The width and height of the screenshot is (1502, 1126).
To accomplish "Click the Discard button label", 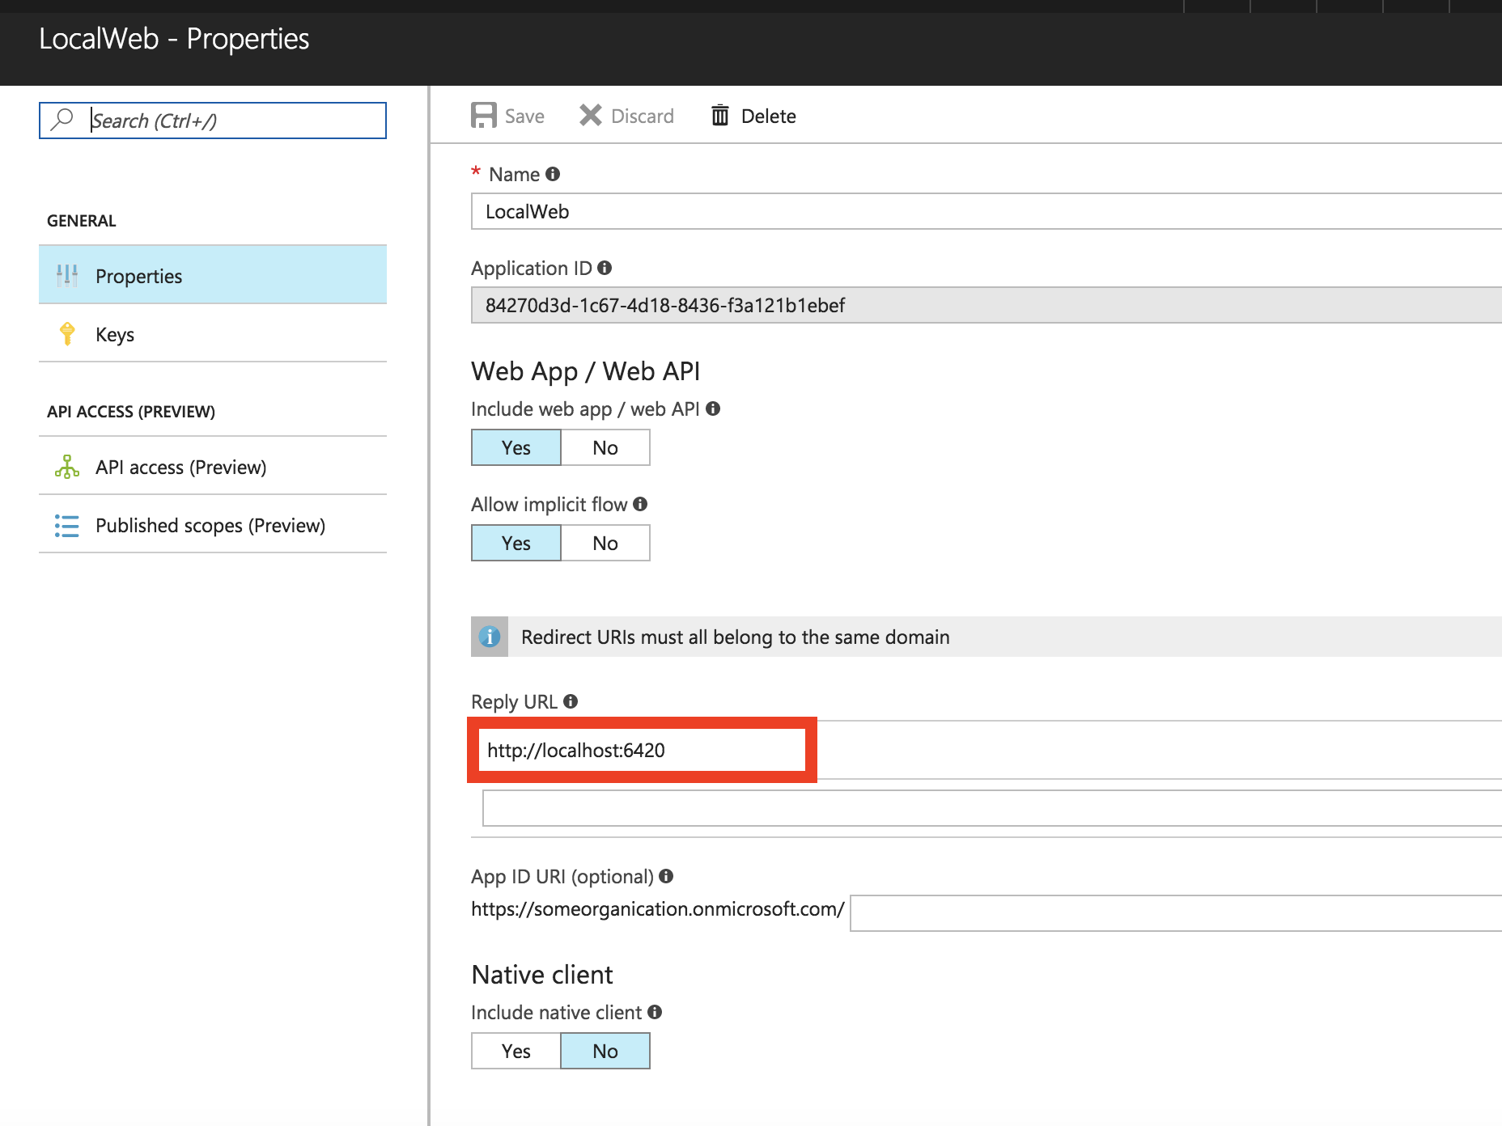I will [643, 116].
